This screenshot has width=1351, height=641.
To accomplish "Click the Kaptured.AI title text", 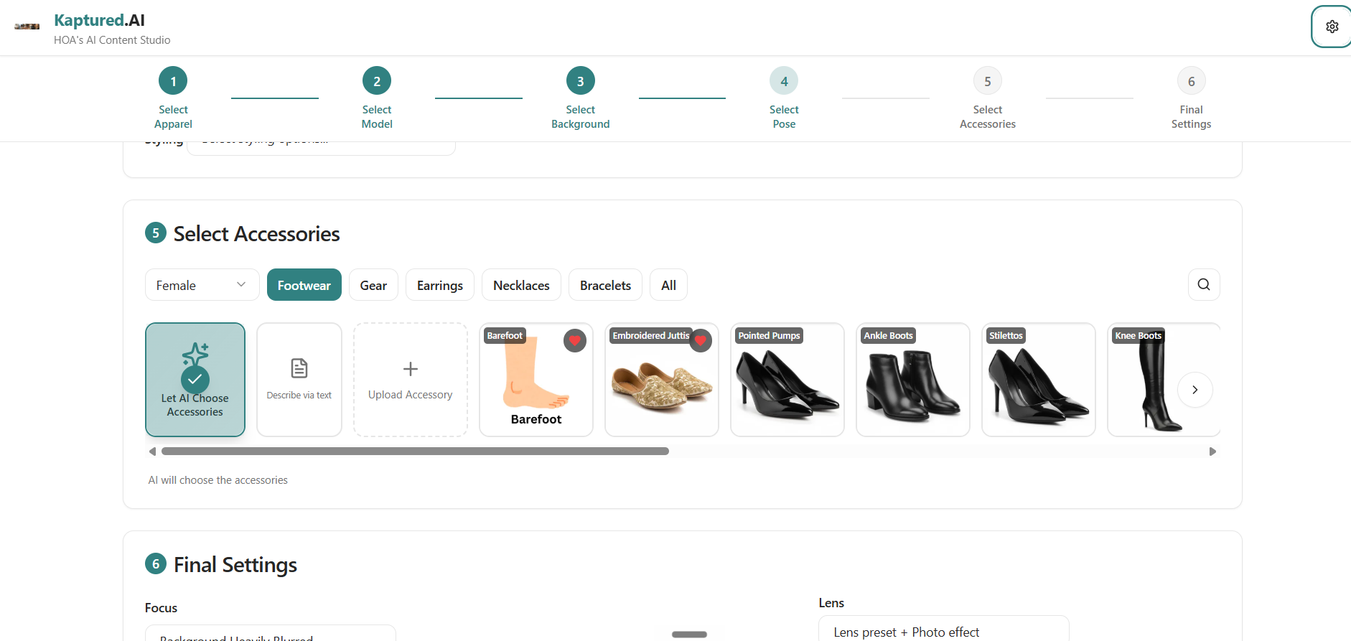I will click(x=99, y=20).
